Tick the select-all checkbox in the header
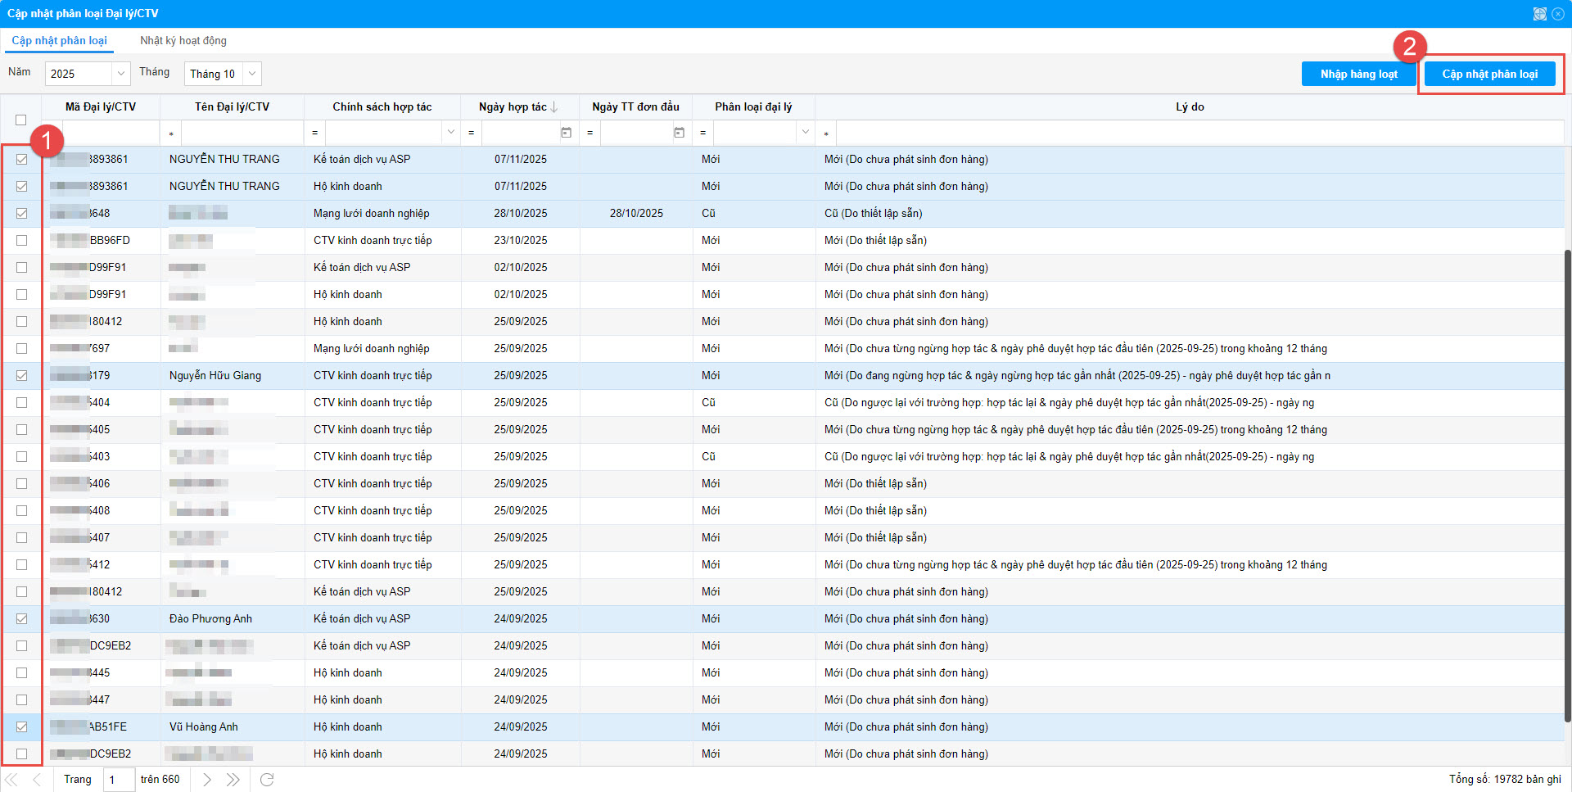 21,120
